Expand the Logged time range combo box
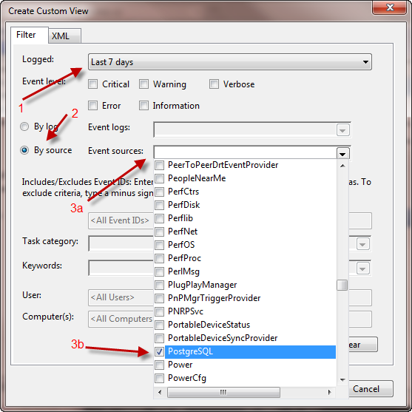The width and height of the screenshot is (412, 412). 230,62
